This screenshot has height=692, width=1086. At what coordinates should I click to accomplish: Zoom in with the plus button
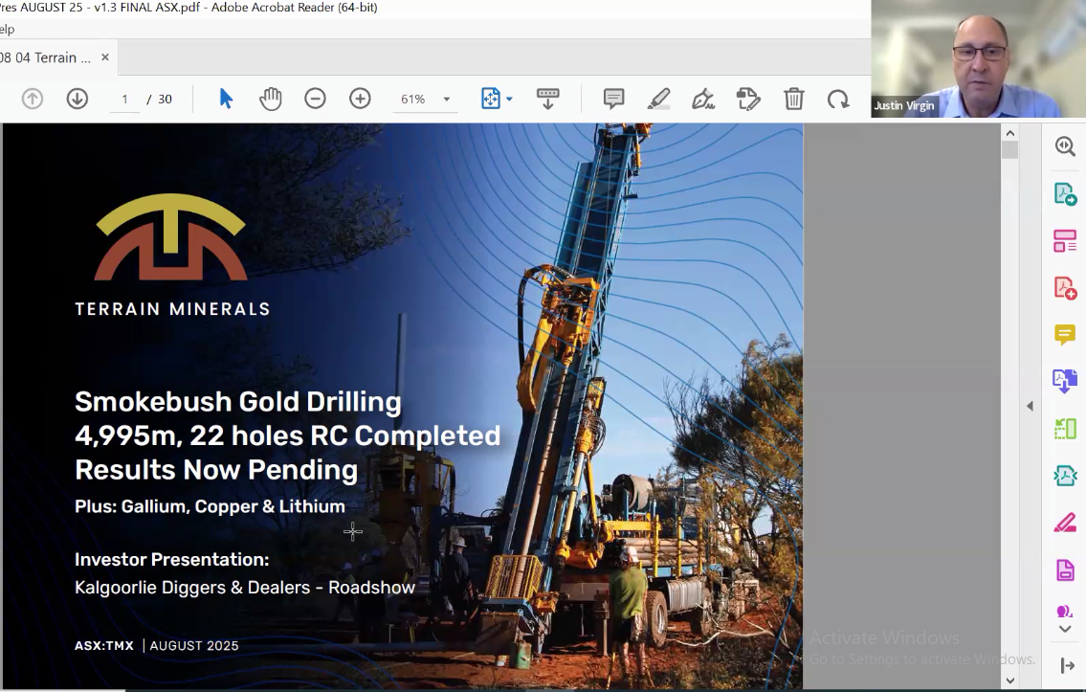[360, 99]
